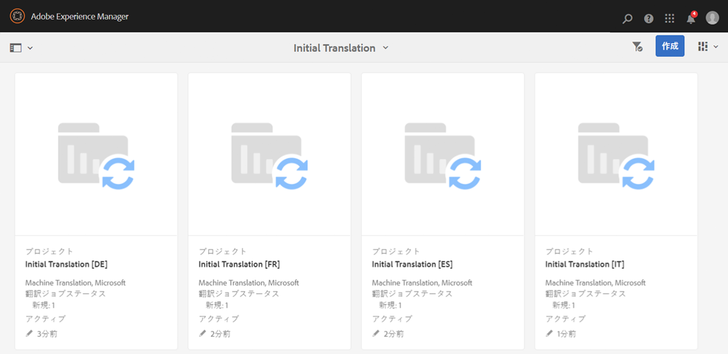Open the Initial Translation [IT] card thumbnail
The width and height of the screenshot is (728, 354).
(x=616, y=155)
